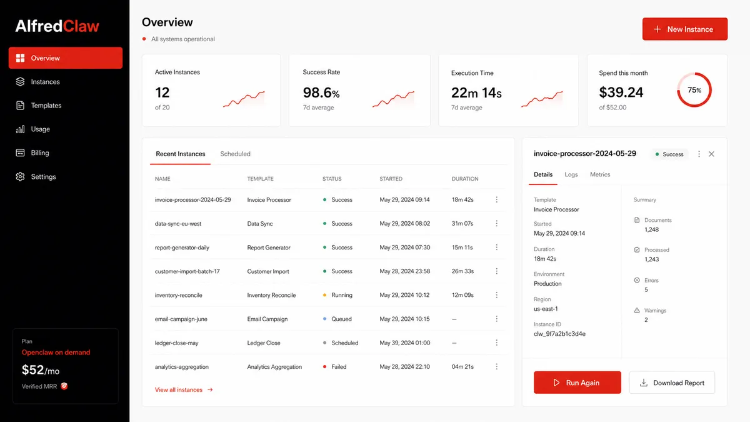Click the Active Instances sparkline chart
The image size is (750, 422).
click(244, 99)
